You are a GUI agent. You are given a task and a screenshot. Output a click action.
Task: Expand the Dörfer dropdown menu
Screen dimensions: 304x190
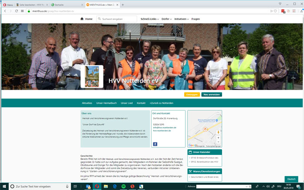(166, 19)
